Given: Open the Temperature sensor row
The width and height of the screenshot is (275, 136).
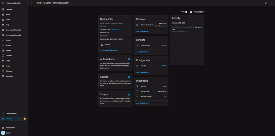Looking at the screenshot, I should tap(151, 46).
